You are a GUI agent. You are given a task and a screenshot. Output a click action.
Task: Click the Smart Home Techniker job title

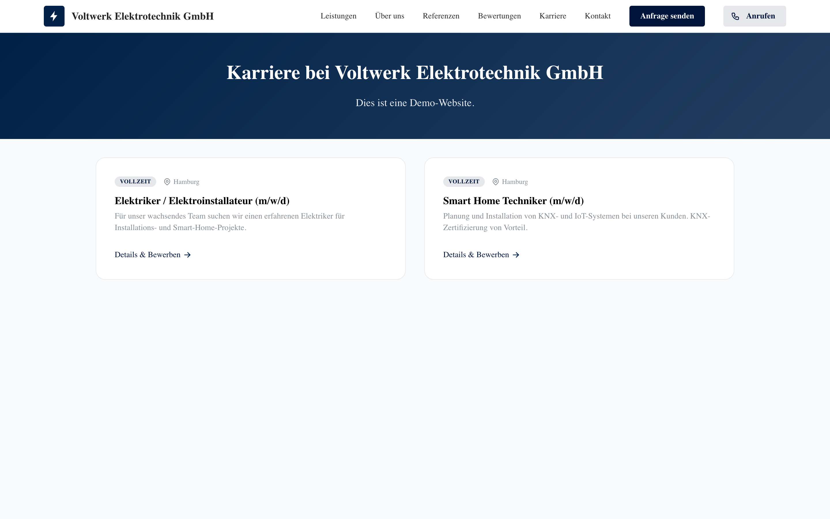coord(513,201)
